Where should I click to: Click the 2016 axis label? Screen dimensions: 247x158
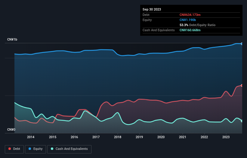point(74,137)
